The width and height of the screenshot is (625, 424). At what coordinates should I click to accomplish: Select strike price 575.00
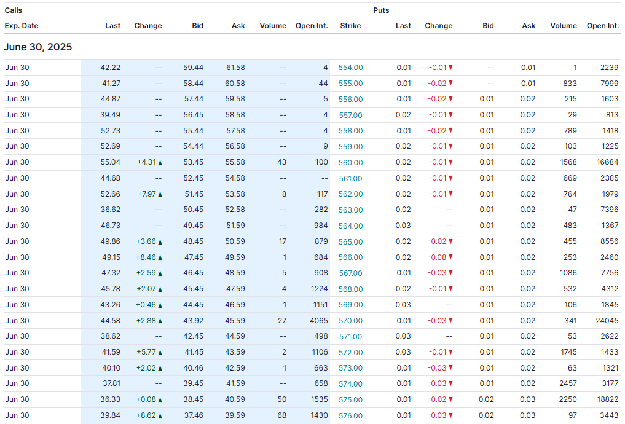point(350,400)
